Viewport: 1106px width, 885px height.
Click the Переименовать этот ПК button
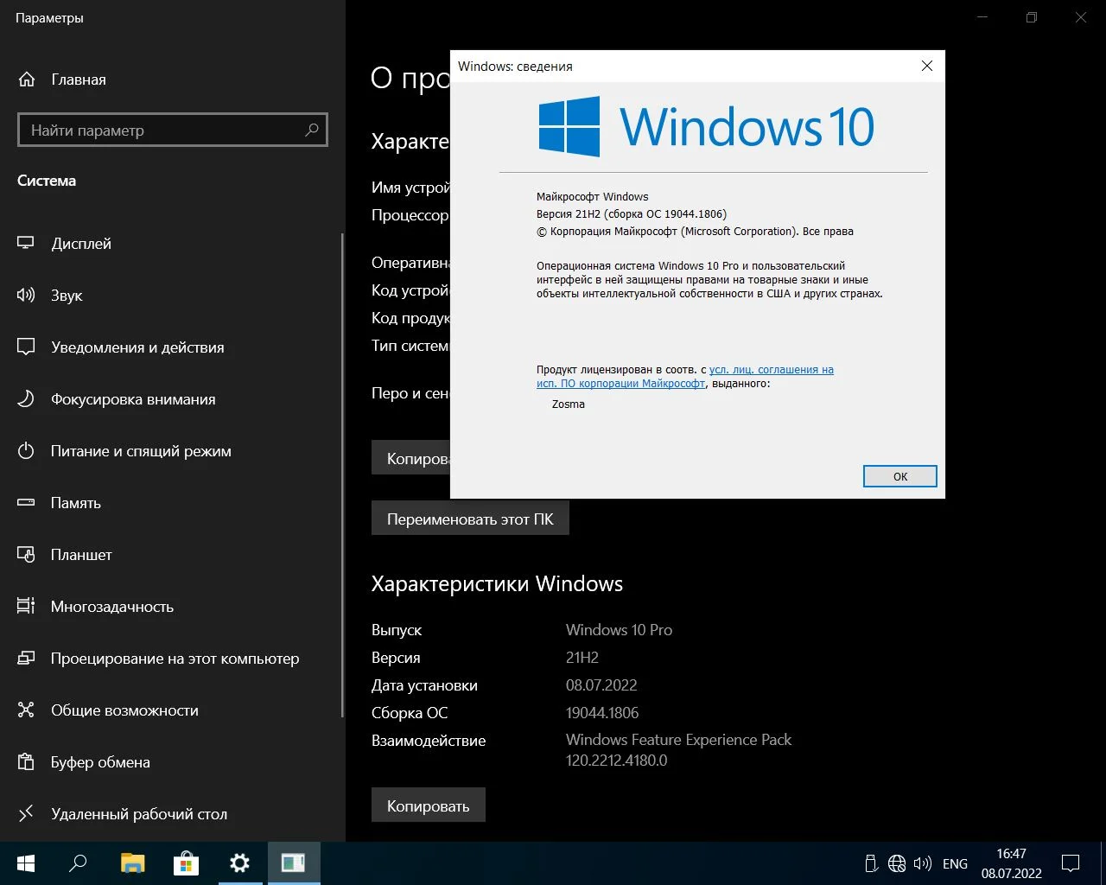(470, 519)
